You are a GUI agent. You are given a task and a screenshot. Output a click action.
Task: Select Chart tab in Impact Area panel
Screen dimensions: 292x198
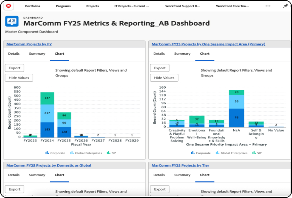[x=205, y=54]
